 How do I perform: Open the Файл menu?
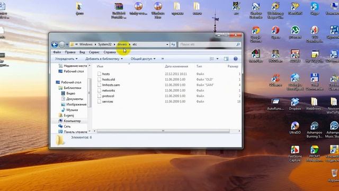pyautogui.click(x=57, y=52)
